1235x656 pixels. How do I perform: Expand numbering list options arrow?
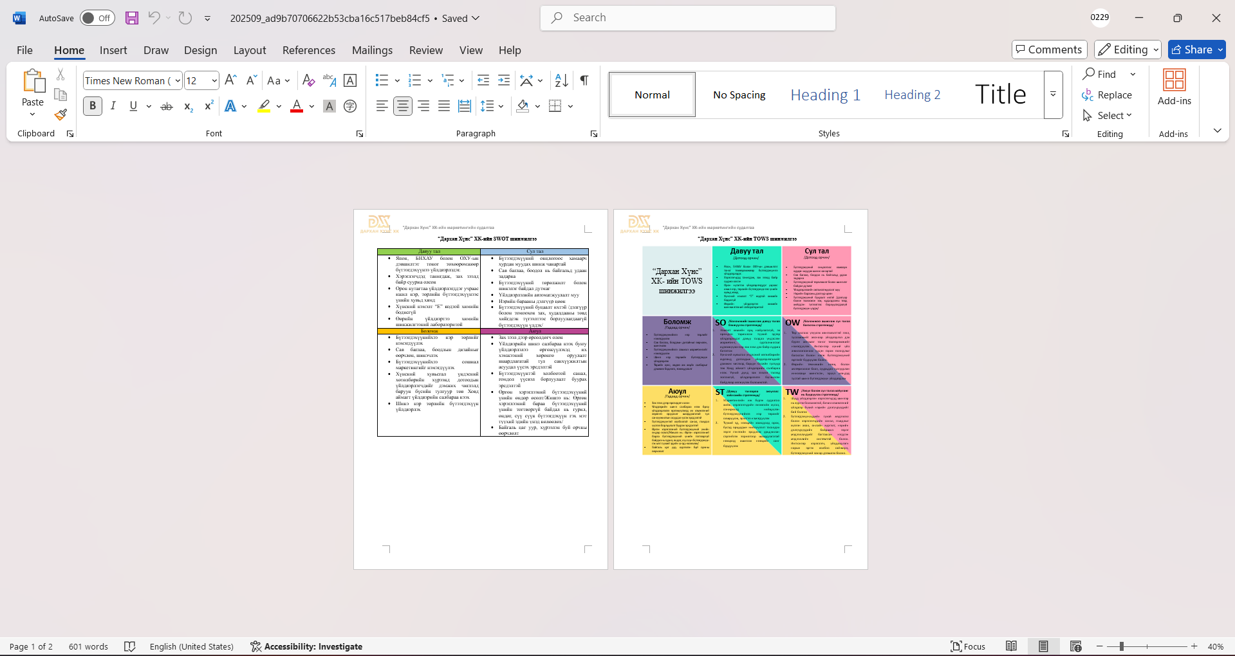pos(430,80)
